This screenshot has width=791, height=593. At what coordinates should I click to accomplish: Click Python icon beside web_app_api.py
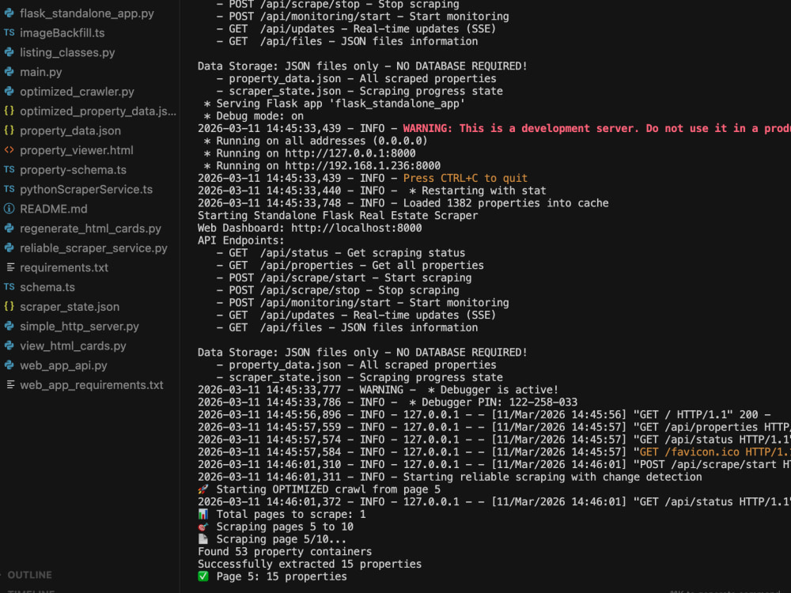[x=9, y=365]
